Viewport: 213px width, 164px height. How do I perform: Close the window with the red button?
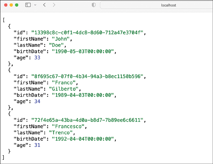[5, 5]
